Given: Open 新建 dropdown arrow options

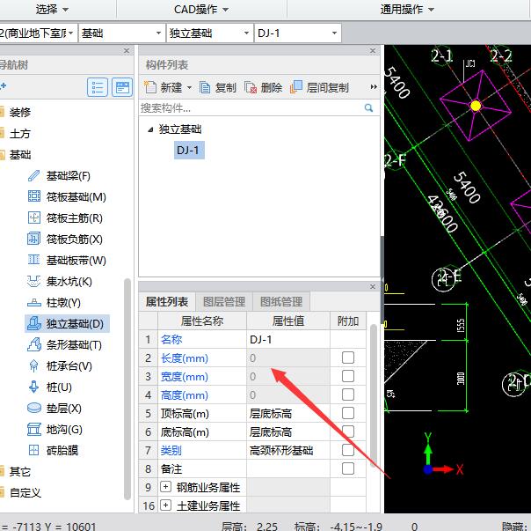Looking at the screenshot, I should [189, 87].
